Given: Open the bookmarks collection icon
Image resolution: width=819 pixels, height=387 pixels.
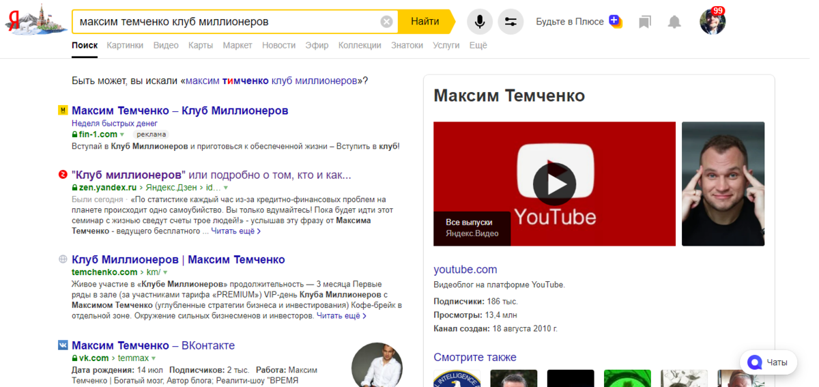Looking at the screenshot, I should coord(644,22).
